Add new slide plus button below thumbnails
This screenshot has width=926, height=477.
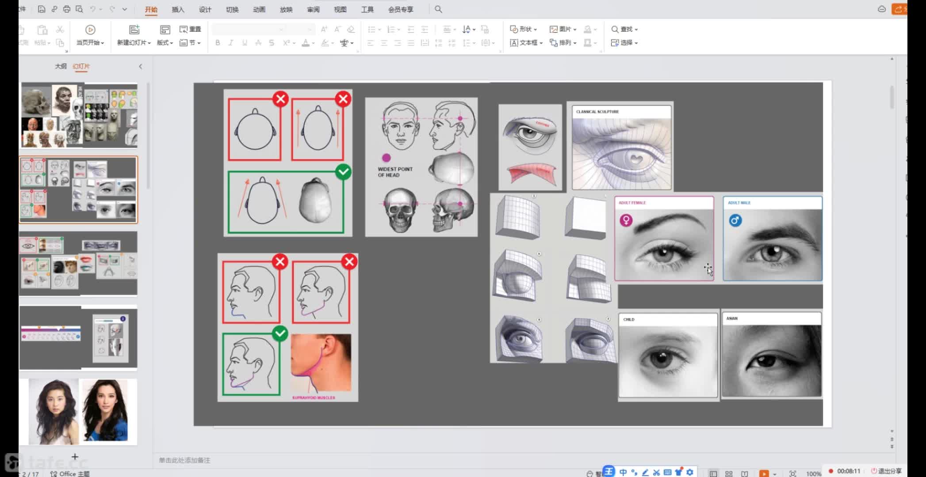tap(75, 457)
